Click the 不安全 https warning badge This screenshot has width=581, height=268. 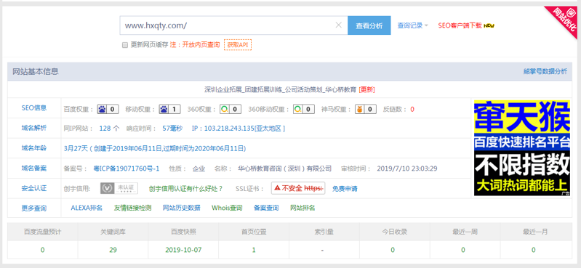click(298, 188)
